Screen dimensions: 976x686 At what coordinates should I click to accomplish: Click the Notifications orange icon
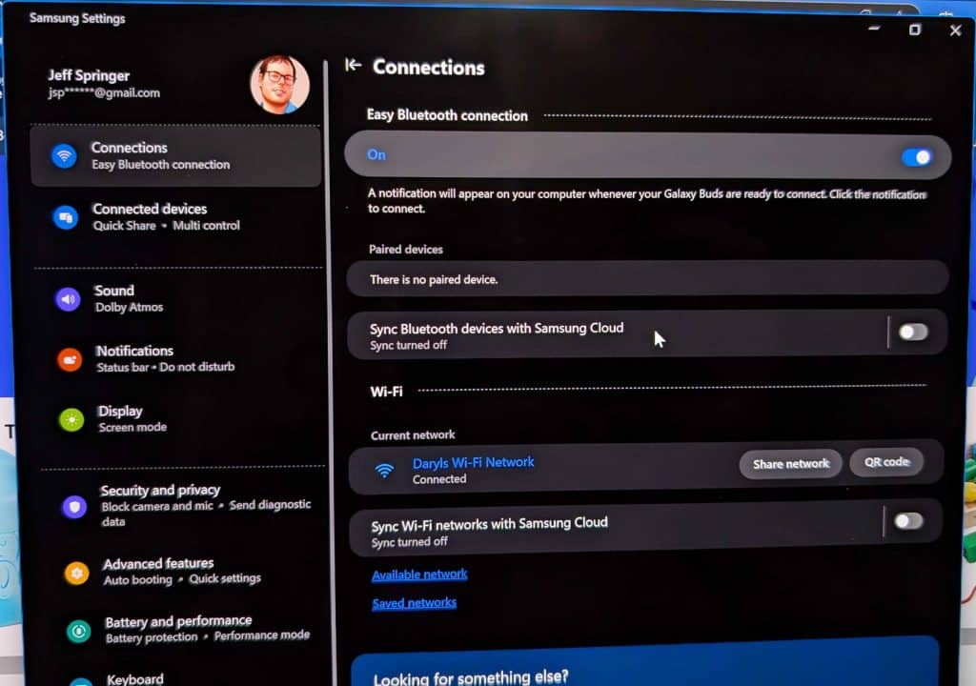pyautogui.click(x=70, y=359)
